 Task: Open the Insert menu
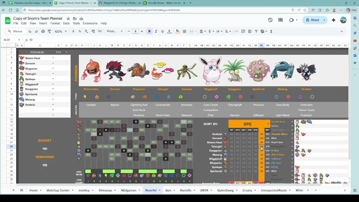coord(43,23)
